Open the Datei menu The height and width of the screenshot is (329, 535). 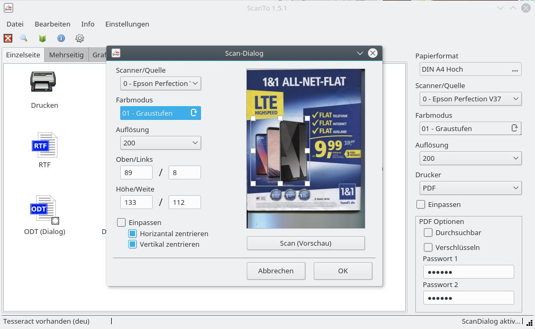click(x=15, y=24)
